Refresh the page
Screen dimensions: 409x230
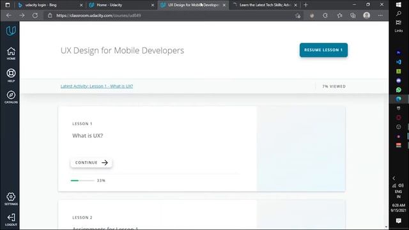(35, 15)
